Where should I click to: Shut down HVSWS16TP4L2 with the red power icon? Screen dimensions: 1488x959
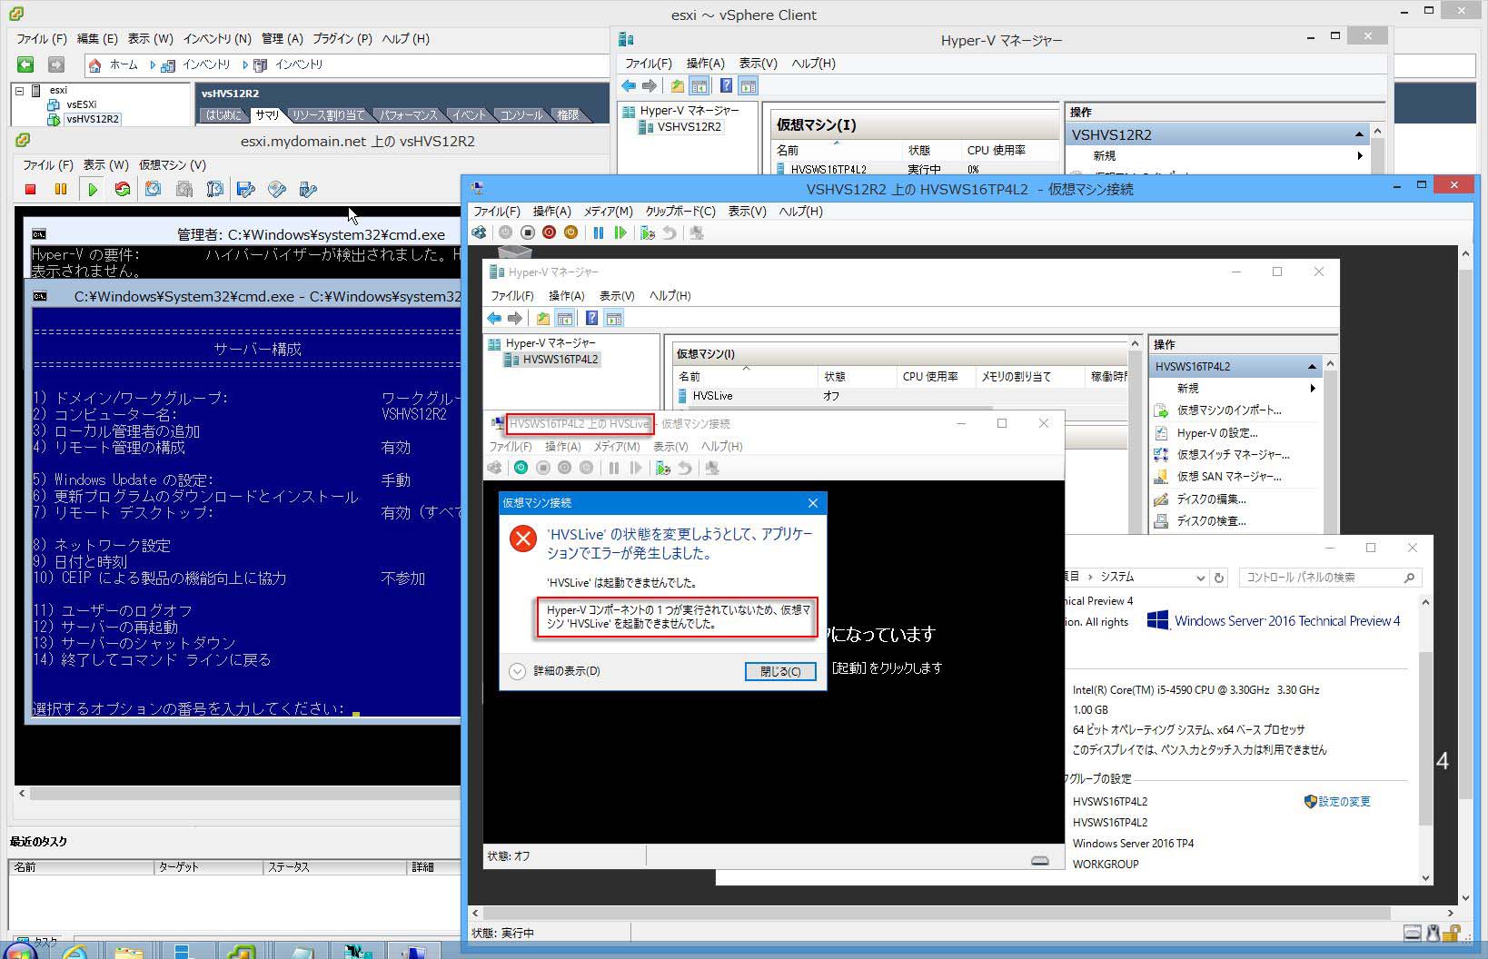tap(549, 232)
